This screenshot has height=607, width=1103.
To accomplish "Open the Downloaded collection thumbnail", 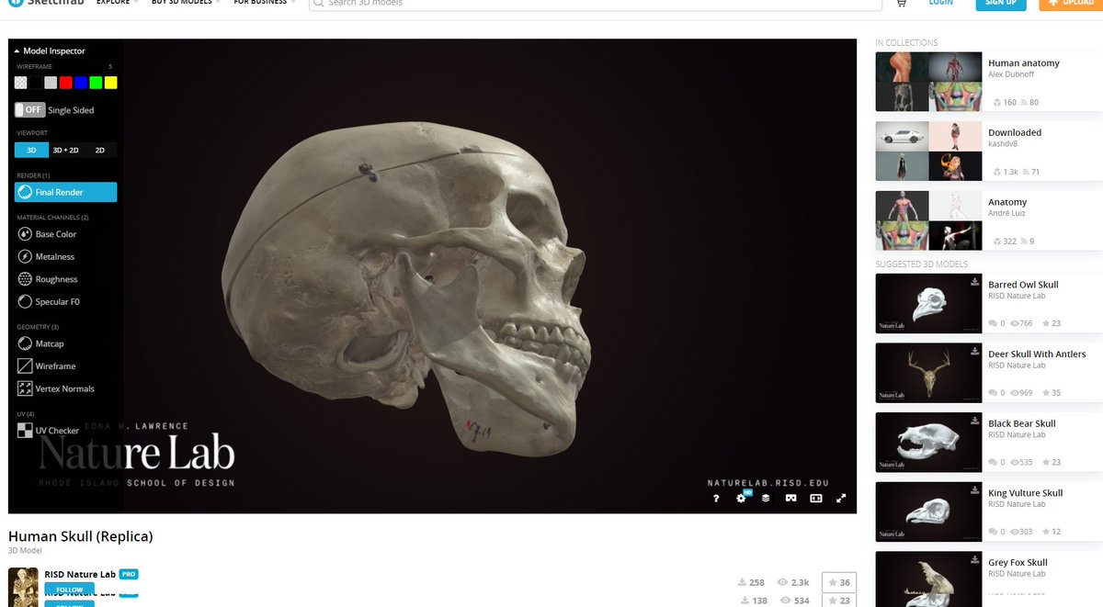I will (x=928, y=152).
